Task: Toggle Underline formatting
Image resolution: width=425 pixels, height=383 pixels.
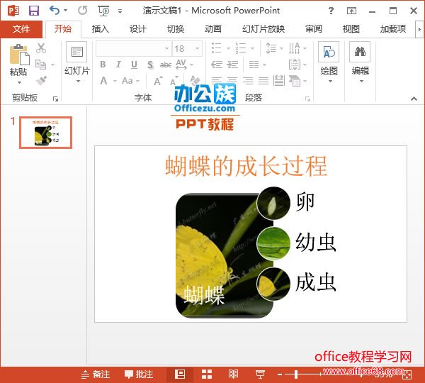Action: click(x=134, y=65)
